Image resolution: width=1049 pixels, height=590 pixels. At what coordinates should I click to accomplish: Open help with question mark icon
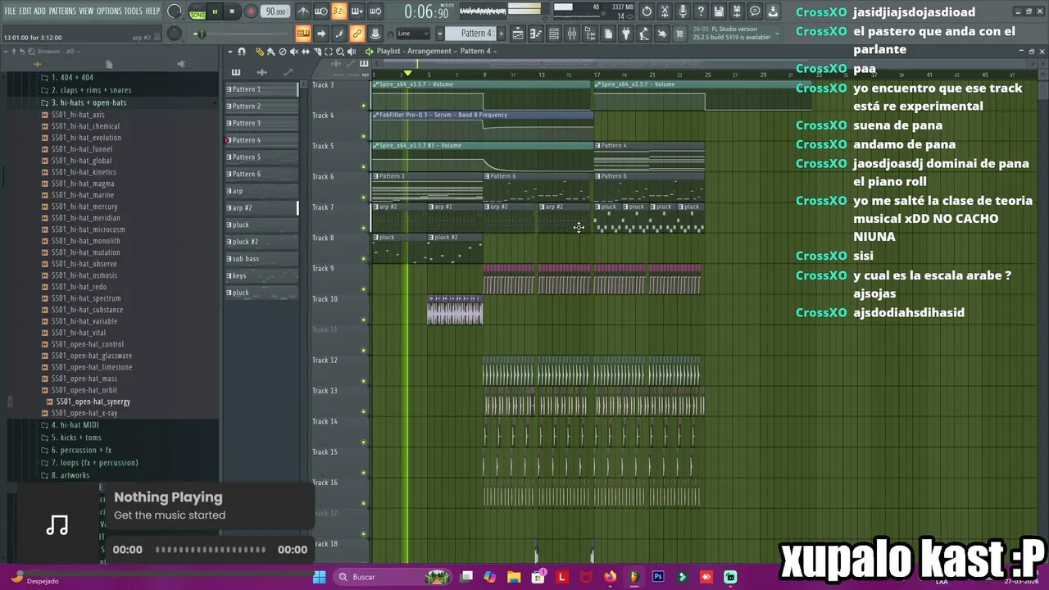pos(701,11)
